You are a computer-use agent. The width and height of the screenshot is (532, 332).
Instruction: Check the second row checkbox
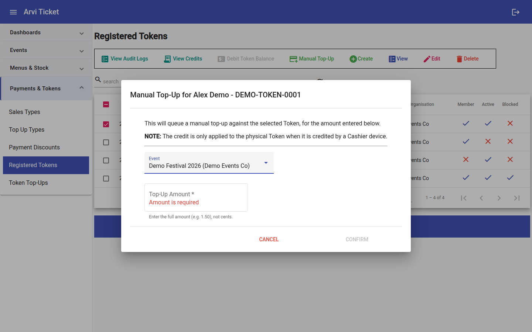tap(106, 142)
